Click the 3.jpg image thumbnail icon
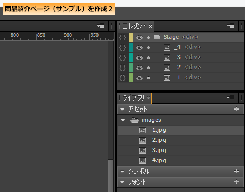This screenshot has height=192, width=245. pos(142,151)
